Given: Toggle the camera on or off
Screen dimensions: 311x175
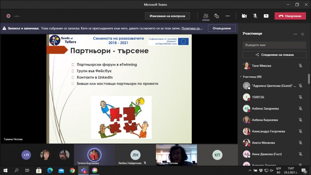Looking at the screenshot, I should coord(244,16).
